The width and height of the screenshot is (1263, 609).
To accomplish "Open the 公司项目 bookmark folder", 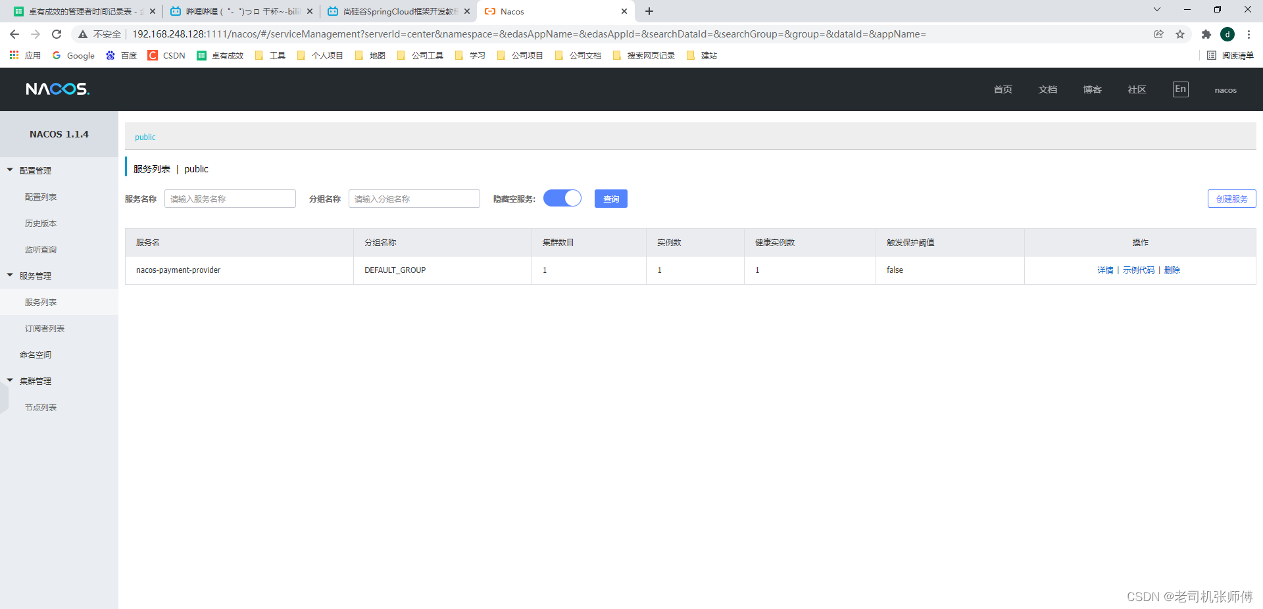I will click(x=520, y=55).
